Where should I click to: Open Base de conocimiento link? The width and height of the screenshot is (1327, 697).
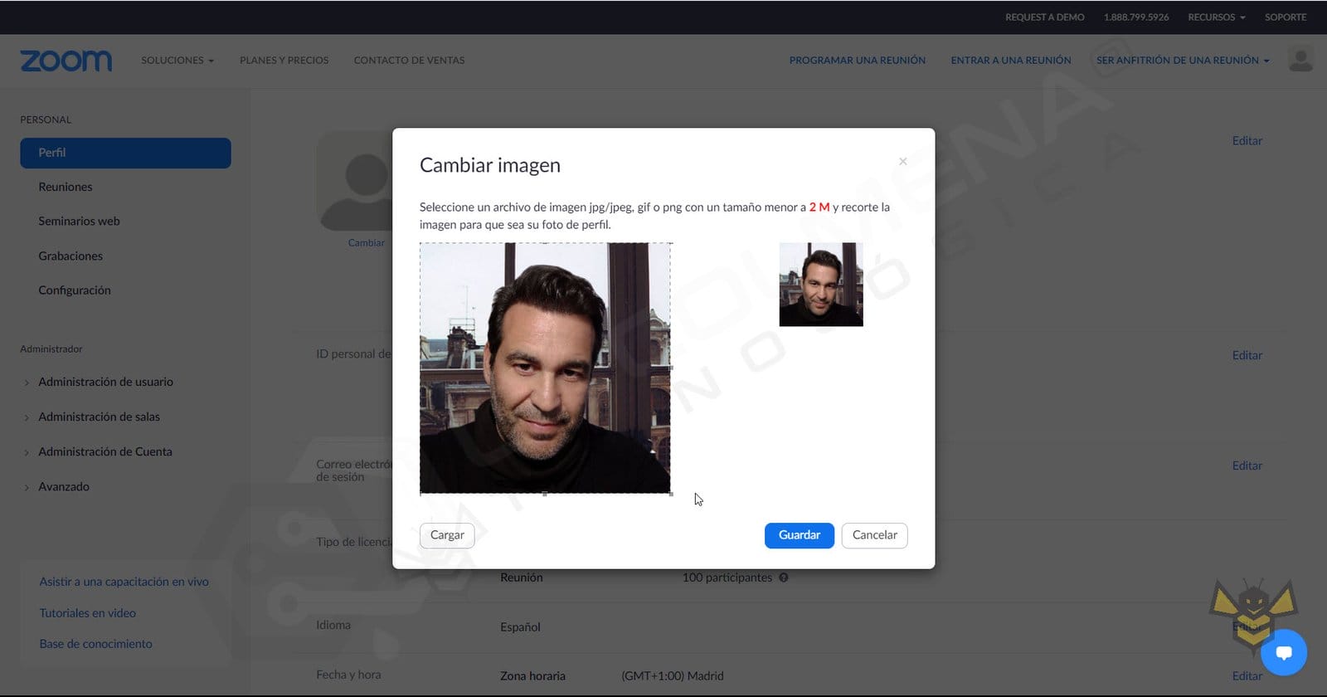96,644
